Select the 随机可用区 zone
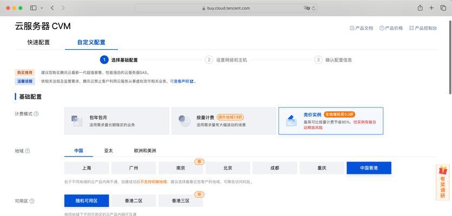The width and height of the screenshot is (452, 216). [87, 201]
